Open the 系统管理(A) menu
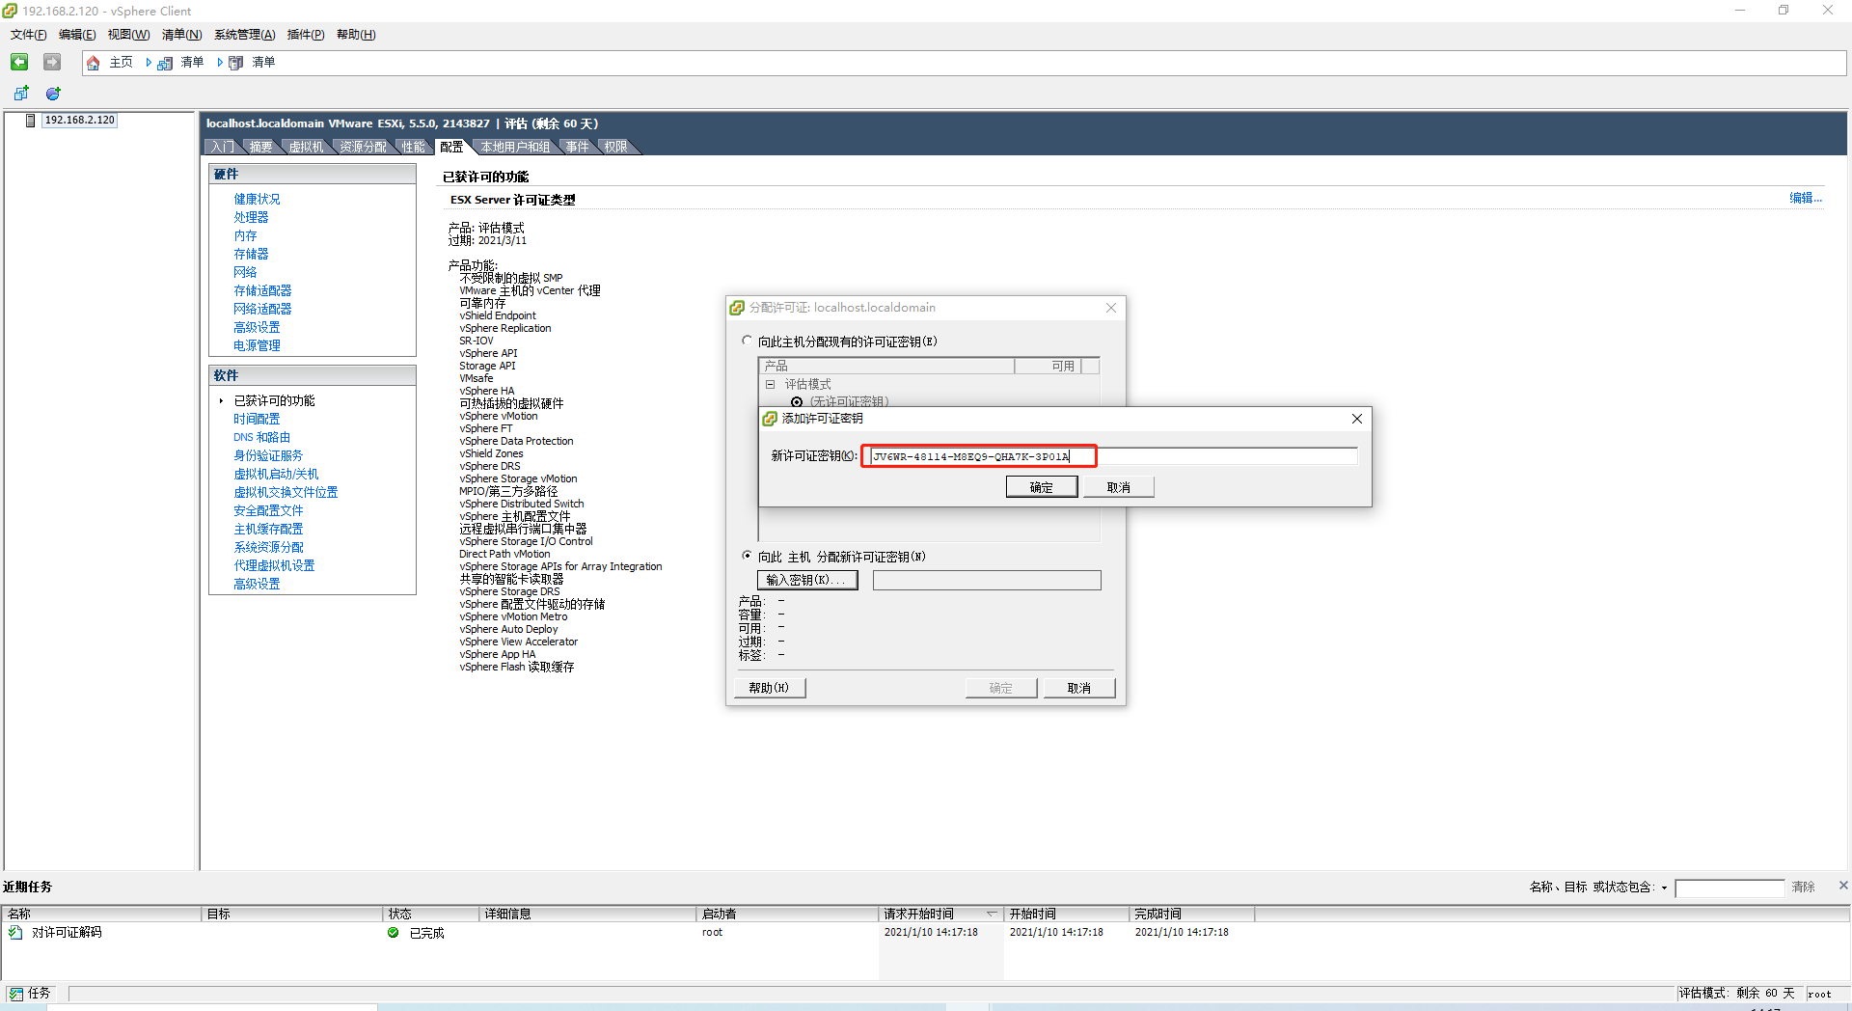 (244, 34)
